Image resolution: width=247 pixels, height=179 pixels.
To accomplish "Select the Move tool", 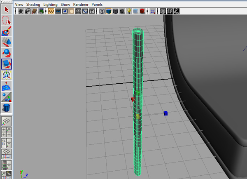I will coord(7,42).
